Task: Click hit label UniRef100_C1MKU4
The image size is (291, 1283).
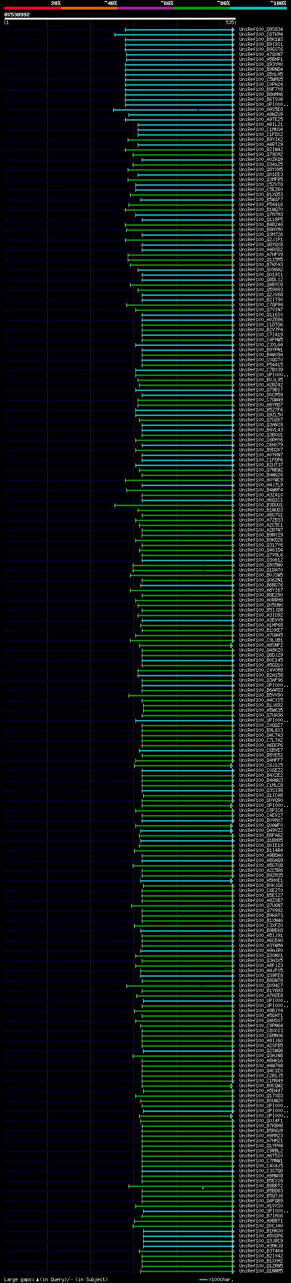Action: 261,130
